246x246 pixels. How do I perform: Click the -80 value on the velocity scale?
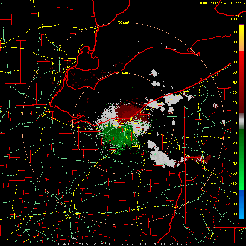(234, 204)
